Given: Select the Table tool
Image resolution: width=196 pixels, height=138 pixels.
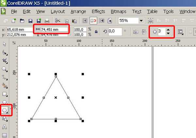Looking at the screenshot, I should pos(5,135).
